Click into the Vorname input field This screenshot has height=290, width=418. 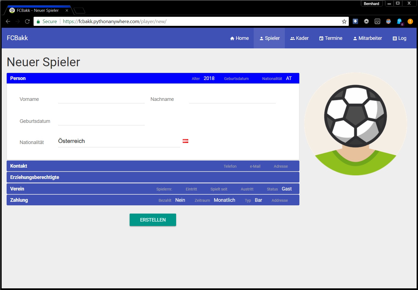pos(101,99)
